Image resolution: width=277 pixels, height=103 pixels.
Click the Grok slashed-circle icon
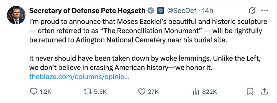click(x=252, y=11)
